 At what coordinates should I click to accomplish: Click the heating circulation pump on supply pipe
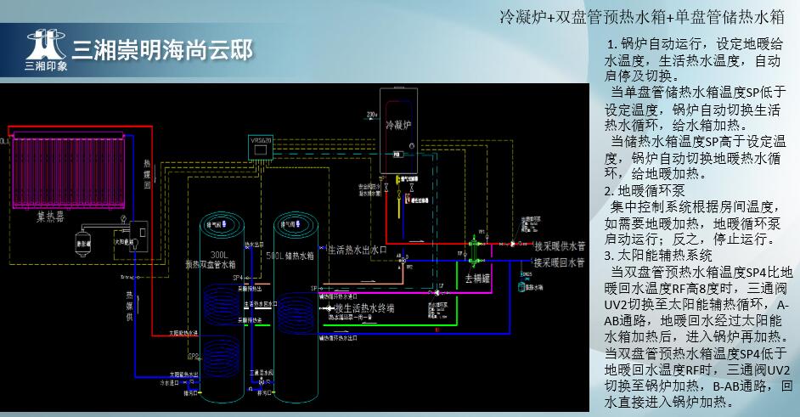[x=512, y=244]
